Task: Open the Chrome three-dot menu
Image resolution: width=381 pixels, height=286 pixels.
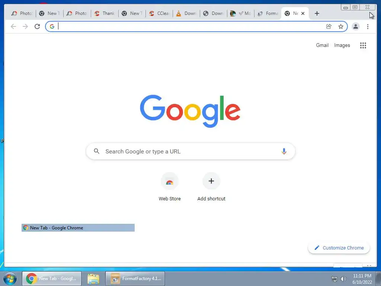Action: click(368, 26)
